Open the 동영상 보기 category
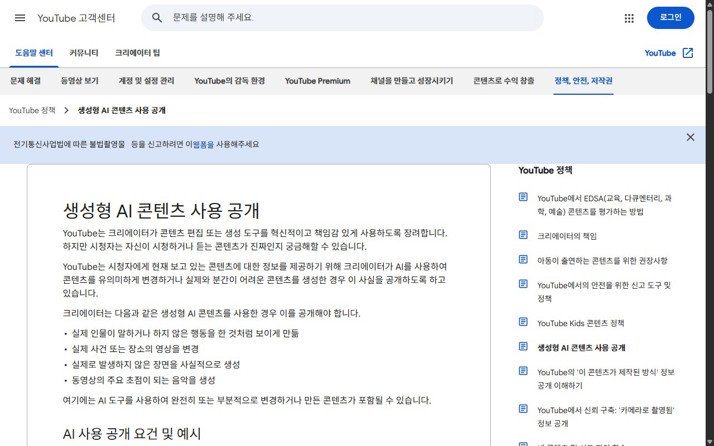The width and height of the screenshot is (714, 446). (x=80, y=81)
